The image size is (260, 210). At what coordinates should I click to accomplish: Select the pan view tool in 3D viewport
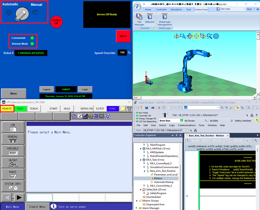pos(196,36)
